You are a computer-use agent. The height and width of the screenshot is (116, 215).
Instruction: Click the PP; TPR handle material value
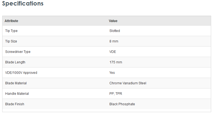pyautogui.click(x=116, y=94)
